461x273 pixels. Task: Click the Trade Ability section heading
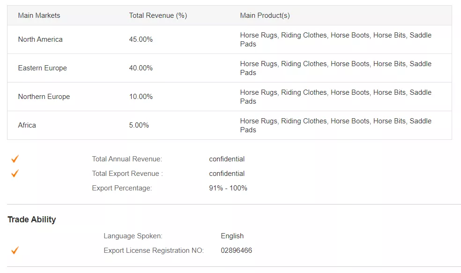(32, 220)
